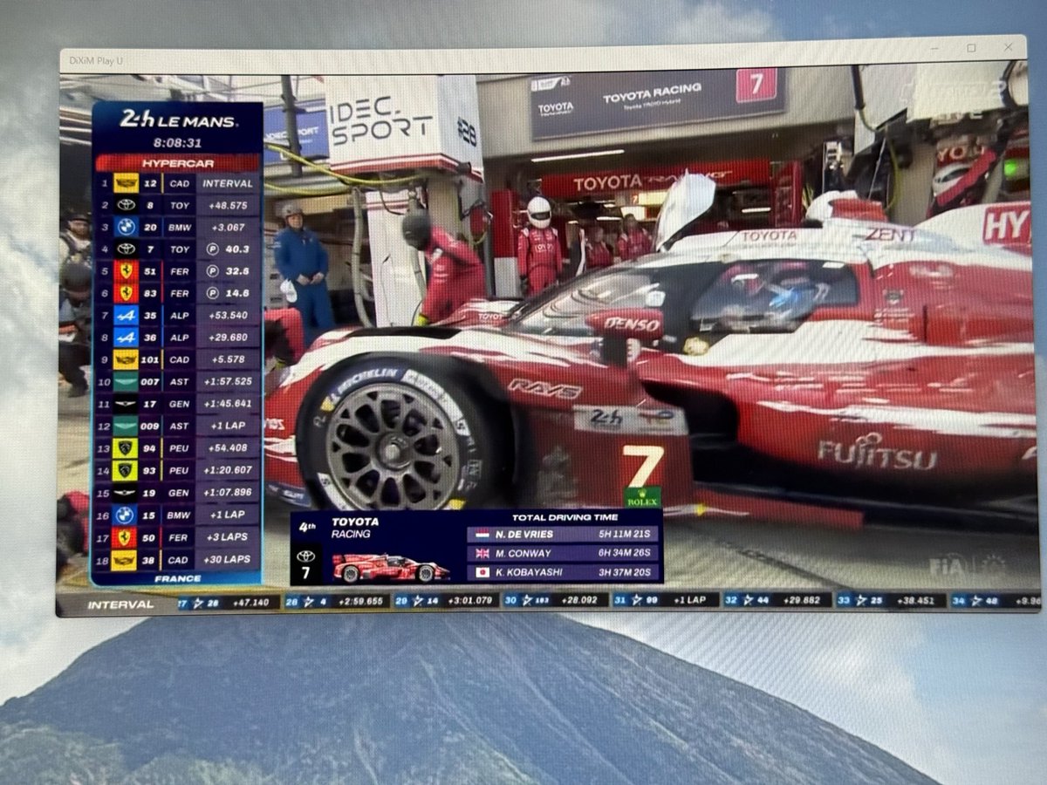Screen dimensions: 1047x785
Task: Click the race clock 8:08:31
Action: [x=177, y=142]
